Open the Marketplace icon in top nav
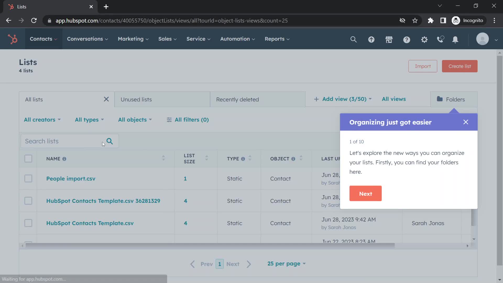Image resolution: width=503 pixels, height=283 pixels. click(389, 39)
